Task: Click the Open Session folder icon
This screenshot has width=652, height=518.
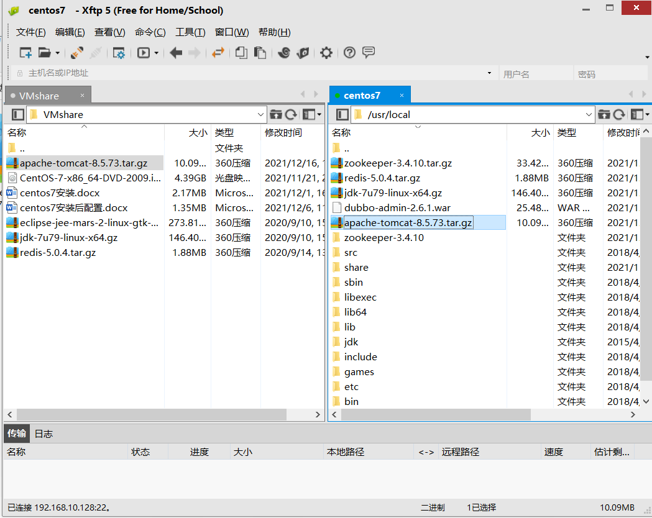Action: coord(44,53)
